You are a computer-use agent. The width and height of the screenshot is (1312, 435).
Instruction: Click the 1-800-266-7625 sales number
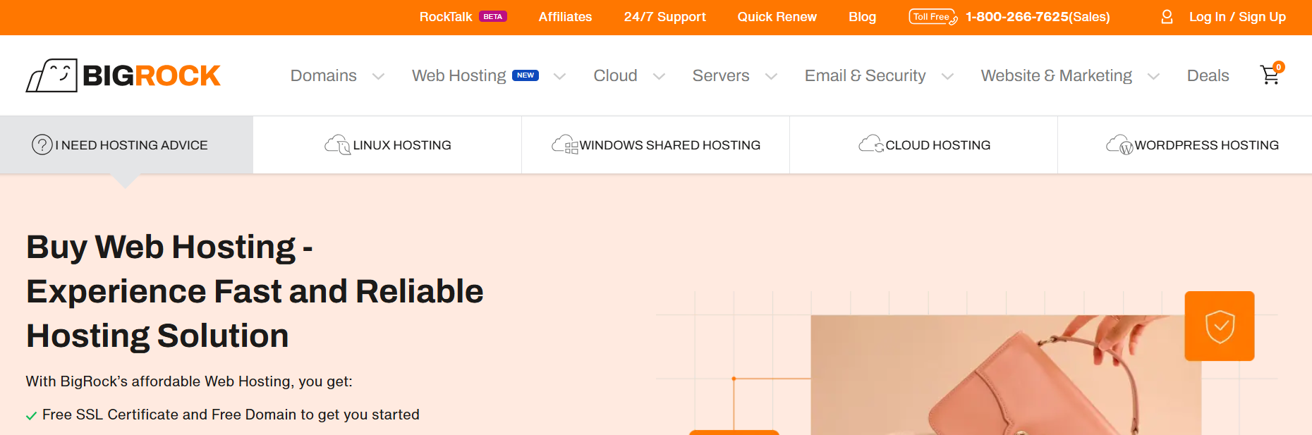pos(1038,17)
